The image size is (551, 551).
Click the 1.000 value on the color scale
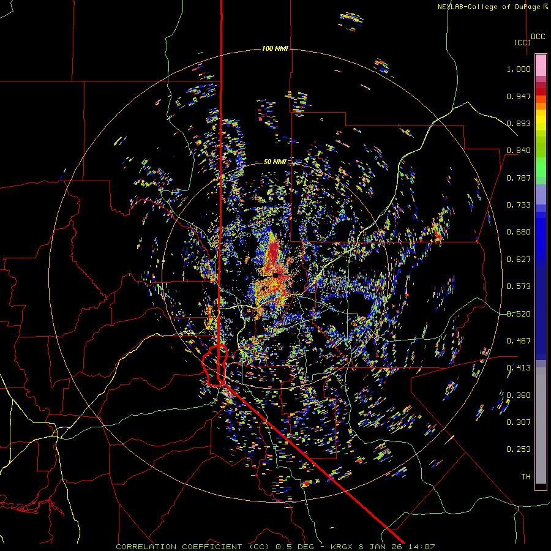click(519, 69)
